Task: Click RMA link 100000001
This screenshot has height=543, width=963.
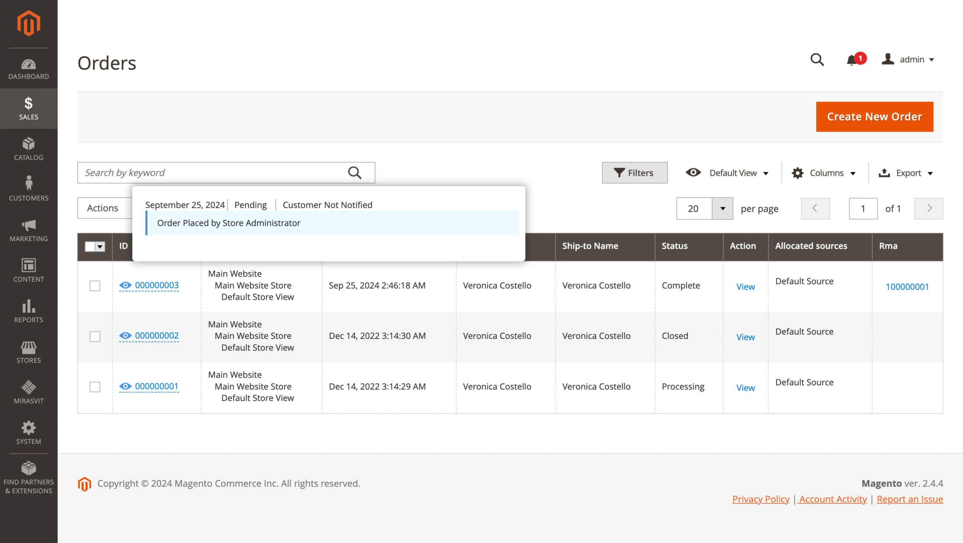Action: [908, 286]
